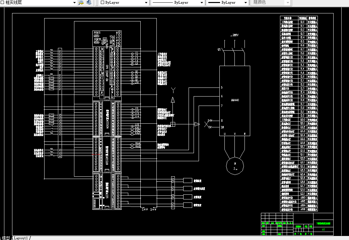This screenshot has height=240, width=349.
Task: Select the ~380V text above the breaker
Action: click(x=234, y=35)
